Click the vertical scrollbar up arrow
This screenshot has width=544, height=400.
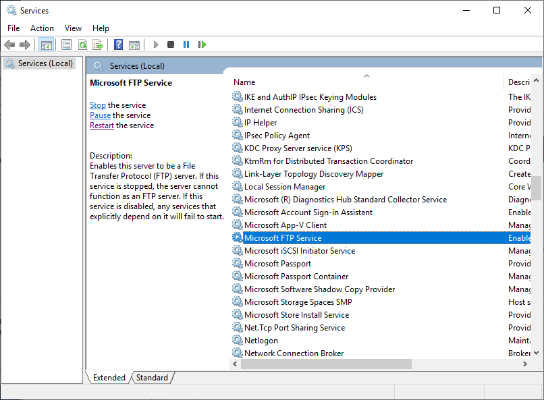point(537,81)
